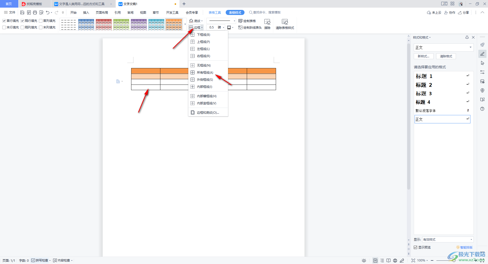Pin the styles and formatting panel
The image size is (488, 264).
coord(467,37)
